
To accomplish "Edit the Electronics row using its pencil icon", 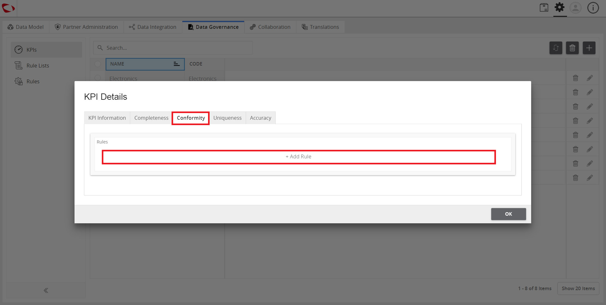I will pyautogui.click(x=590, y=78).
